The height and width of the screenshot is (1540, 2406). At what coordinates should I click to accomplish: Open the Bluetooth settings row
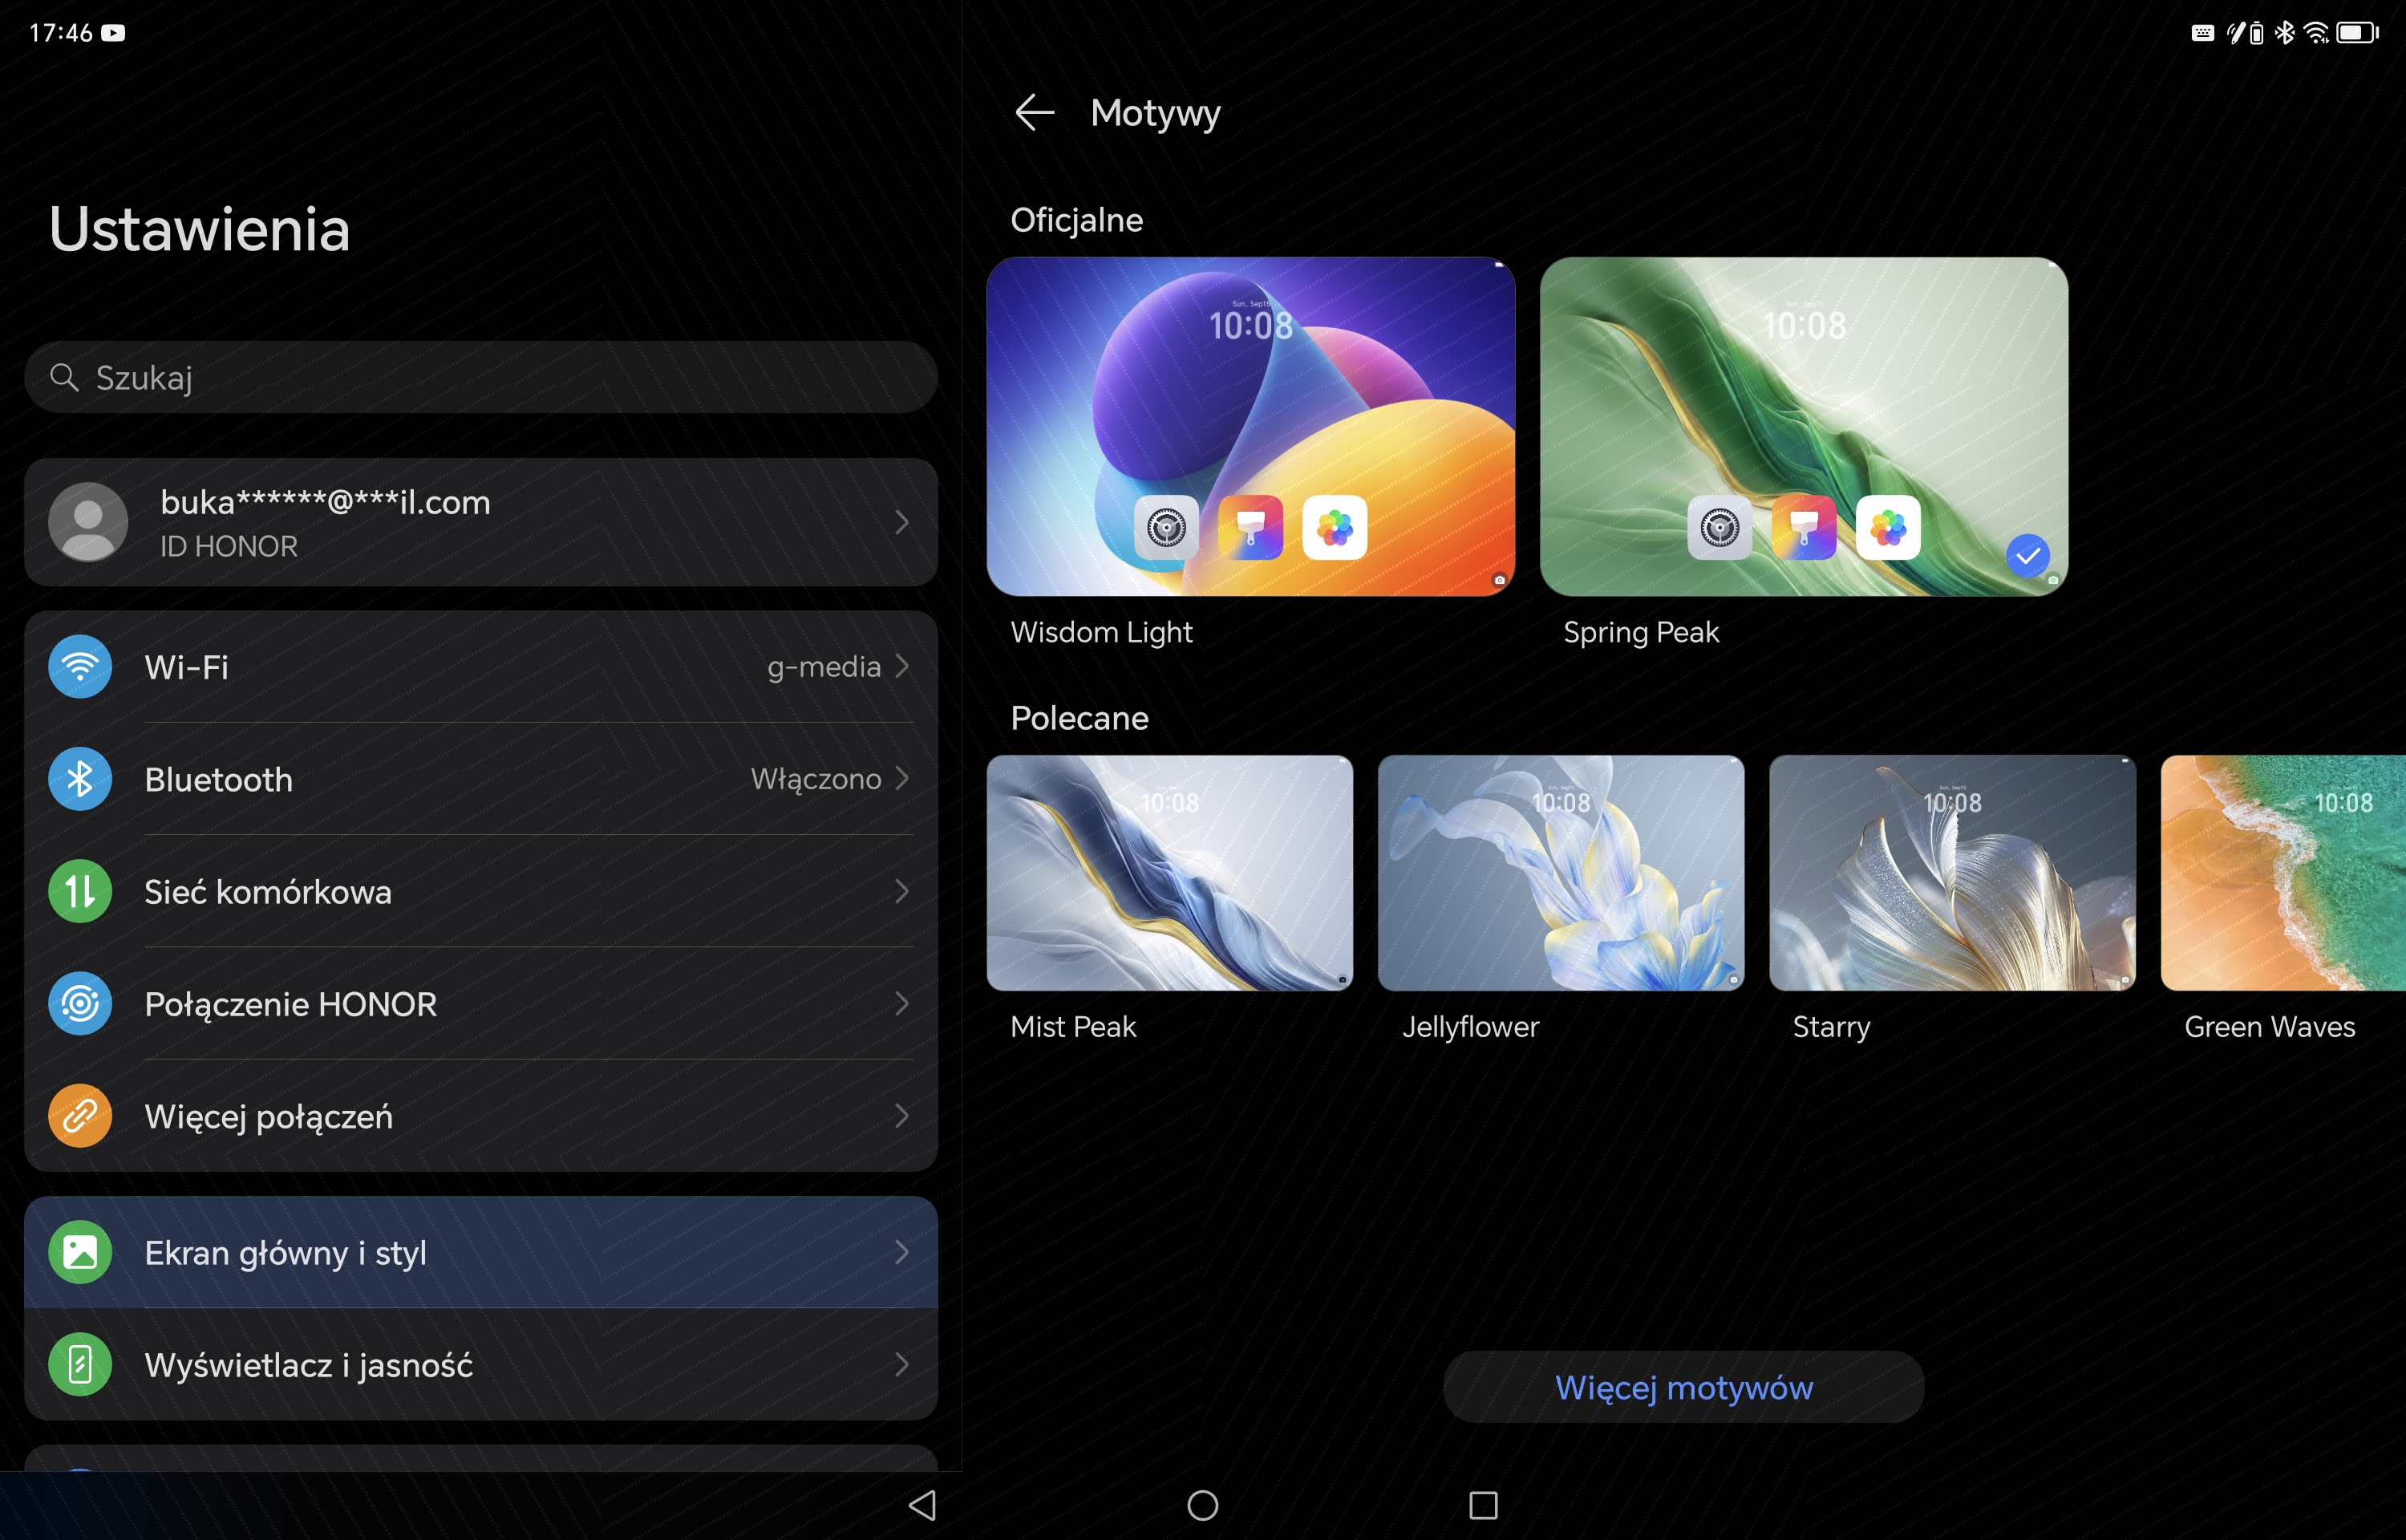pyautogui.click(x=481, y=779)
